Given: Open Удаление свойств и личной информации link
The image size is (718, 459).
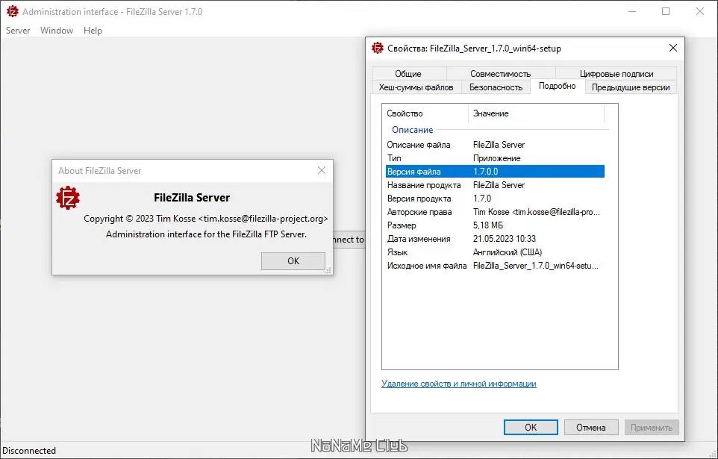Looking at the screenshot, I should pos(458,384).
